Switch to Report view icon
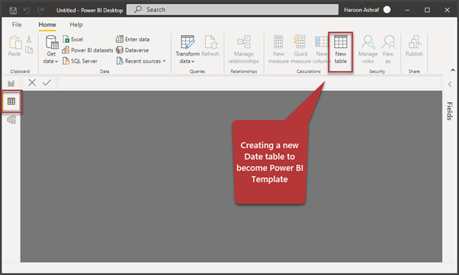 point(11,83)
